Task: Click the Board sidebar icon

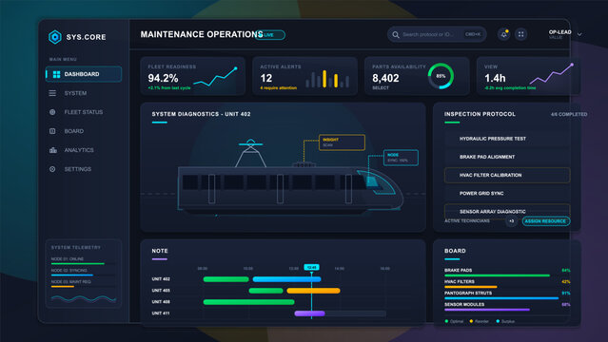Action: coord(52,131)
